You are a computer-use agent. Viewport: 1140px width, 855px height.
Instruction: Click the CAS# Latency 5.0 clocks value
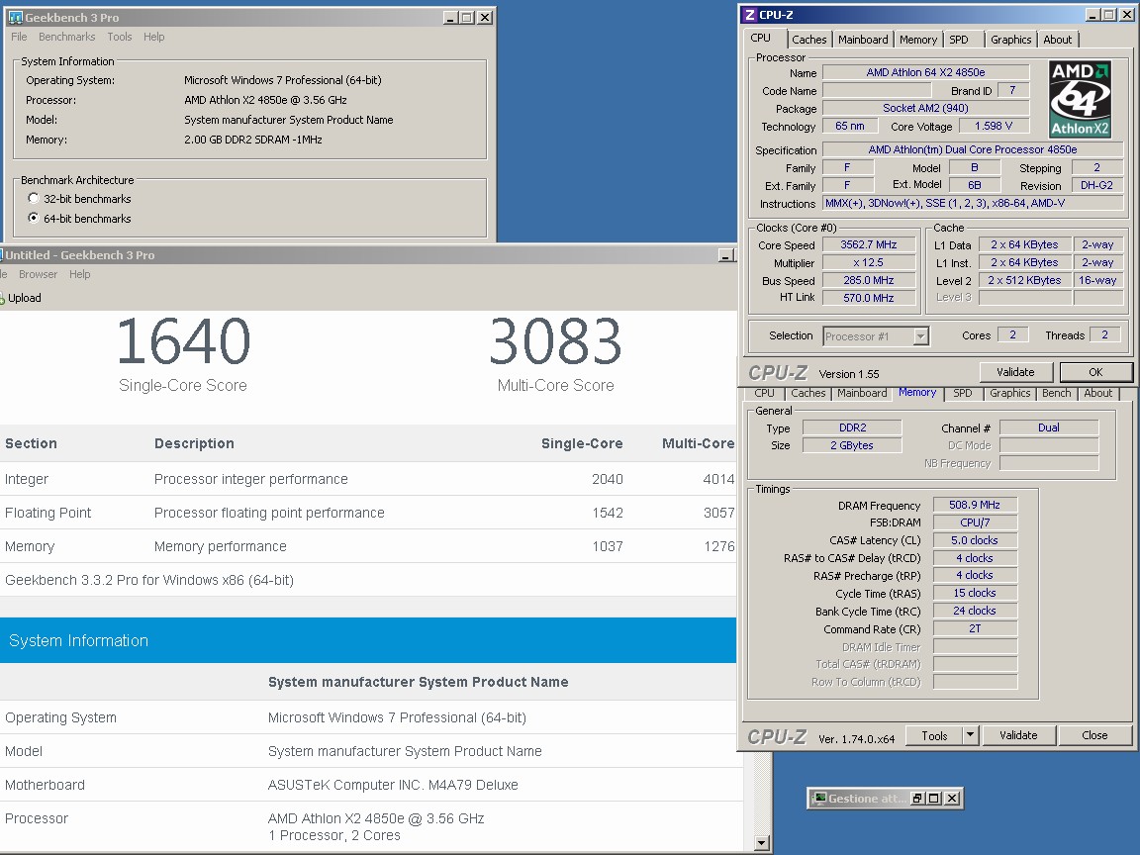[974, 540]
